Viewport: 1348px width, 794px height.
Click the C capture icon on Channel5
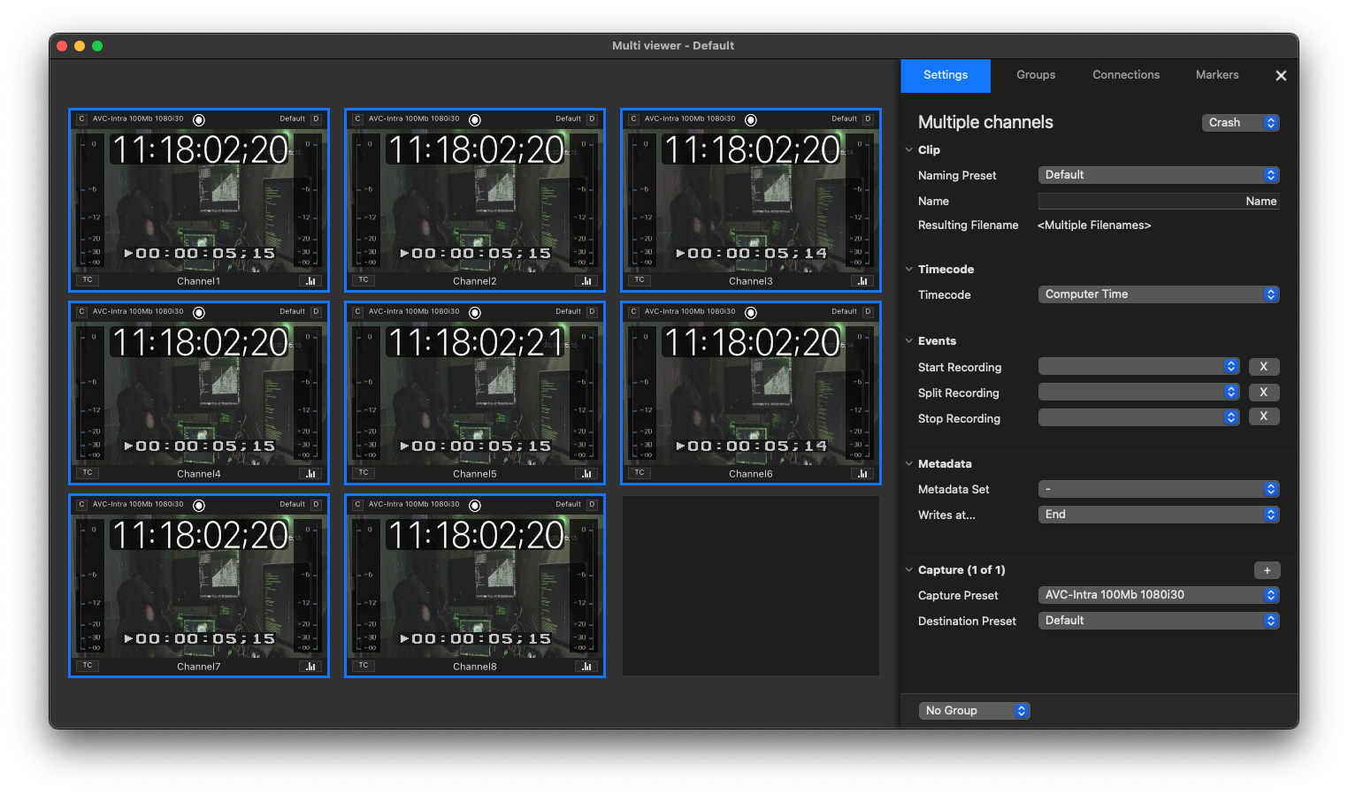[357, 312]
